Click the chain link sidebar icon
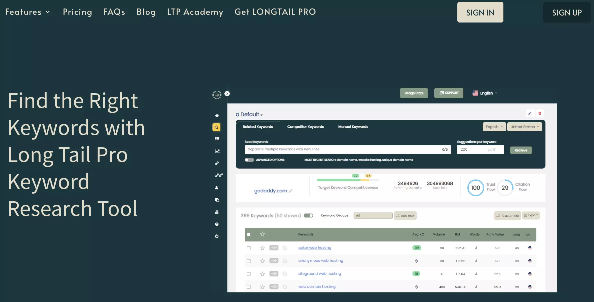Image resolution: width=594 pixels, height=302 pixels. (217, 163)
